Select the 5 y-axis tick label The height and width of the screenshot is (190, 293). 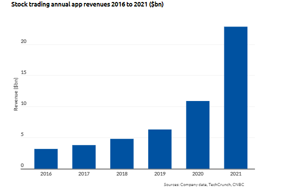point(22,134)
